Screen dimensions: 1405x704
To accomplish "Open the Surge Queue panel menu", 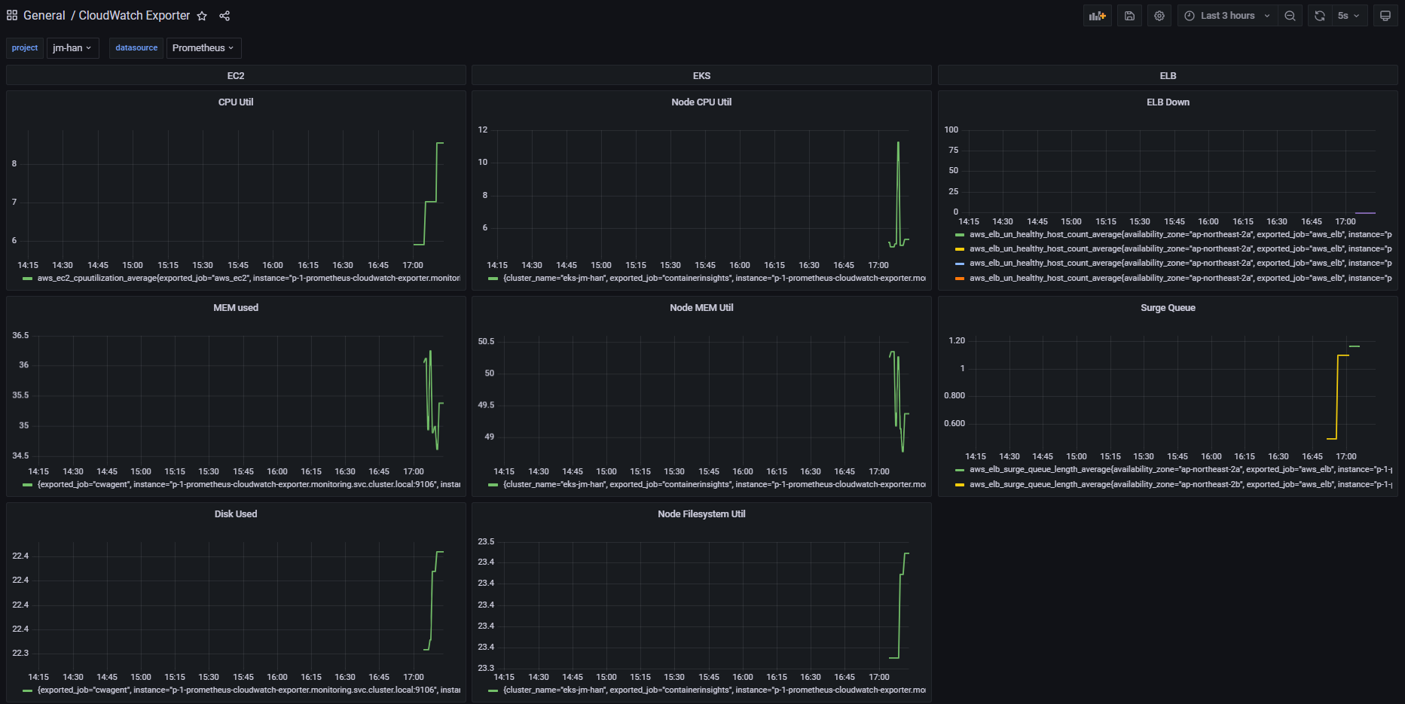I will (1168, 308).
